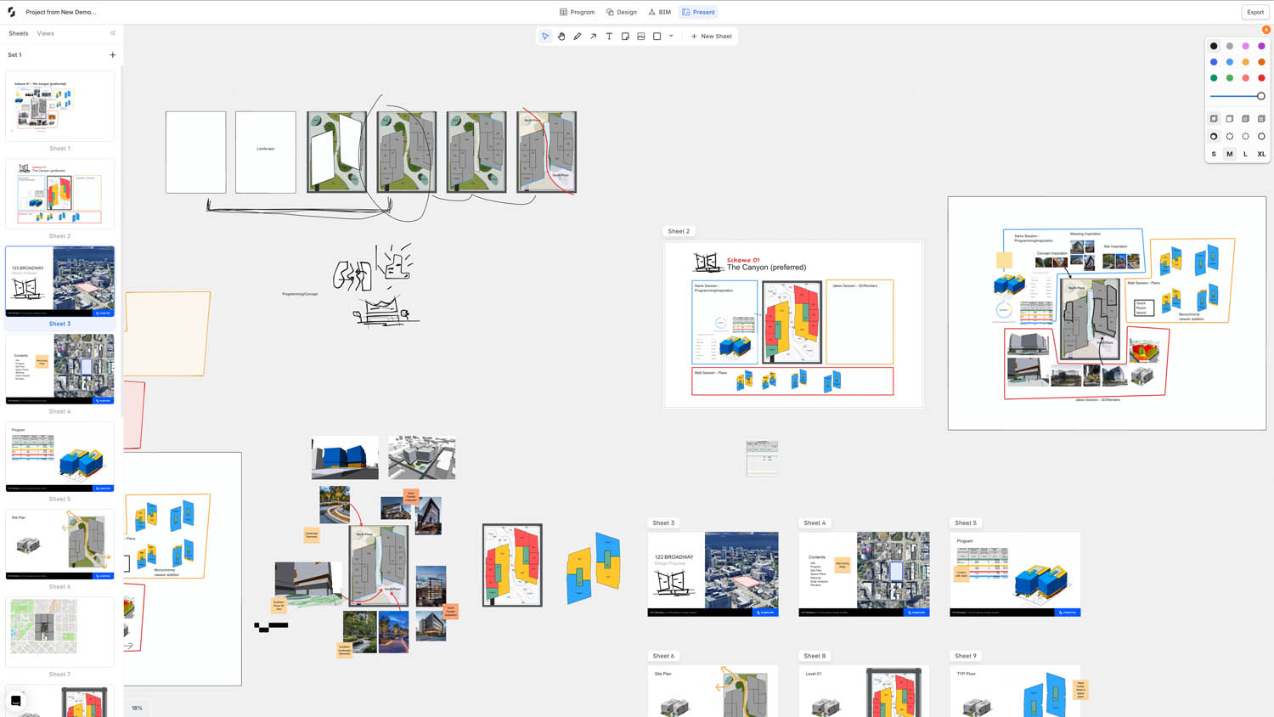Click the pointer select tool
1274x717 pixels.
[545, 37]
